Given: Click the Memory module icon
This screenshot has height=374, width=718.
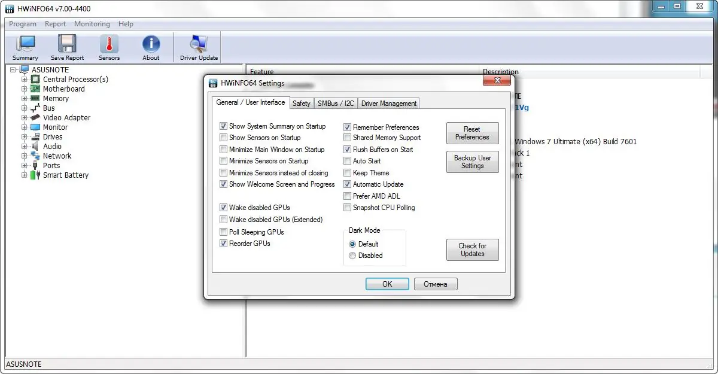Looking at the screenshot, I should coord(36,98).
